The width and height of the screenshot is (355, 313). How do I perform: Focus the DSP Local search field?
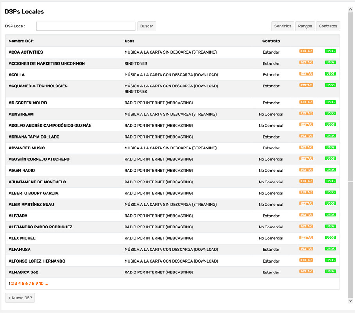click(x=86, y=26)
